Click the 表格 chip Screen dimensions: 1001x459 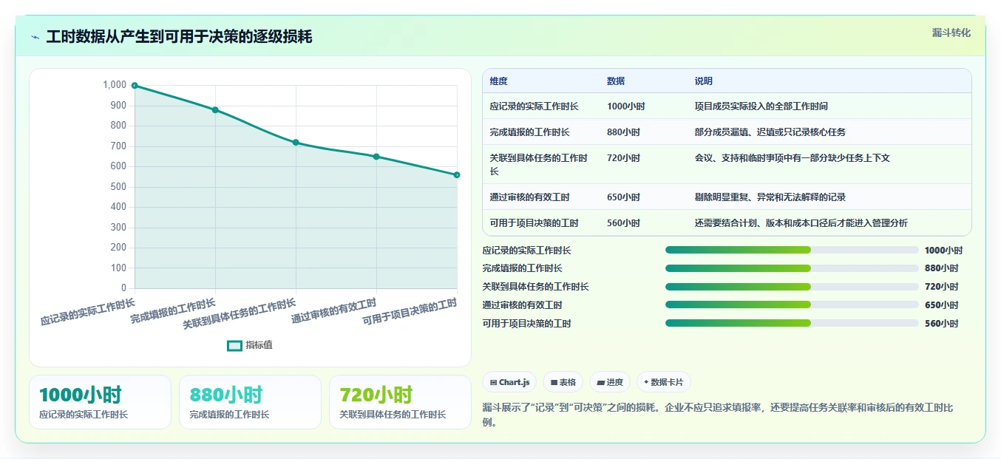[x=563, y=382]
